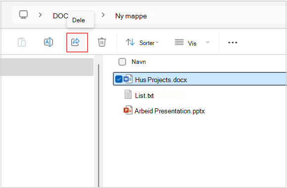Select the file name Arbeid Presentation.pptx

(170, 111)
